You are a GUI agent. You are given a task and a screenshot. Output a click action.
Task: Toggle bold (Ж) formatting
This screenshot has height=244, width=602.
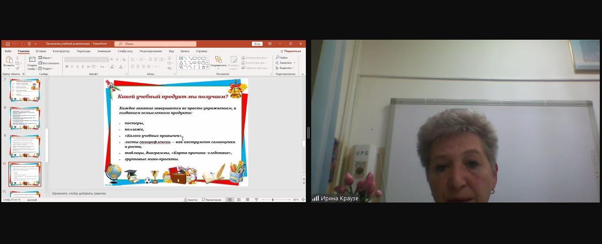point(67,67)
